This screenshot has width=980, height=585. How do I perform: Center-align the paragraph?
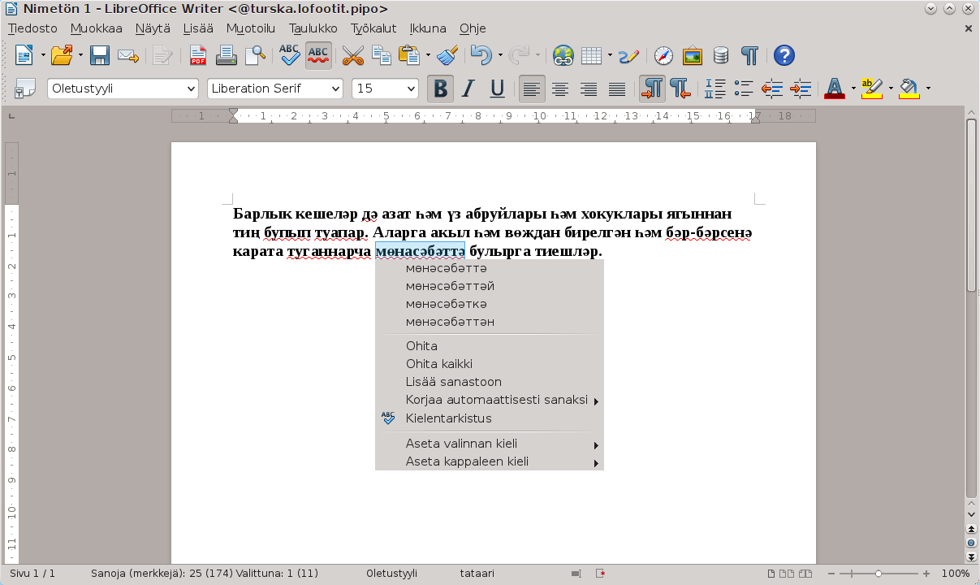coord(560,89)
